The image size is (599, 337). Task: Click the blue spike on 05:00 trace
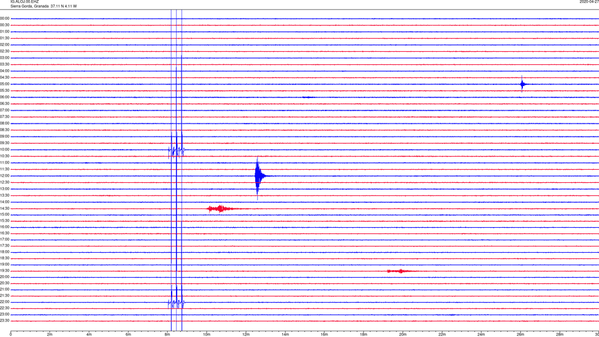pyautogui.click(x=522, y=84)
